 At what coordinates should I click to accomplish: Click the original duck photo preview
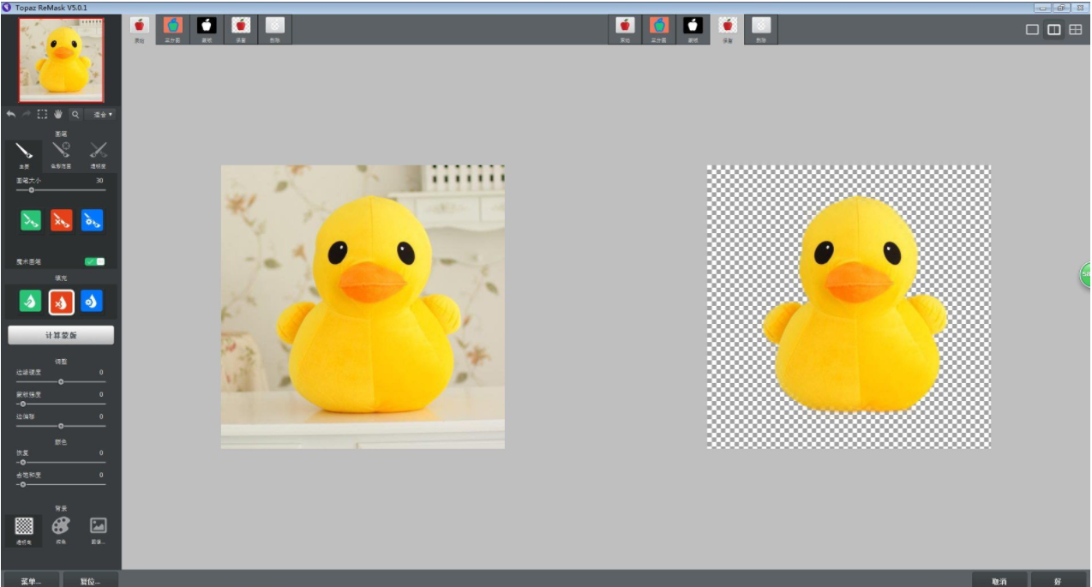[x=363, y=307]
